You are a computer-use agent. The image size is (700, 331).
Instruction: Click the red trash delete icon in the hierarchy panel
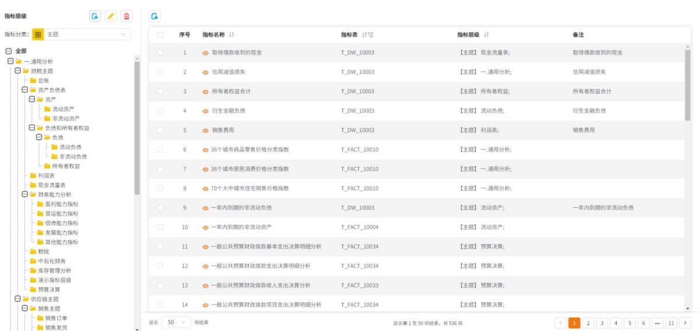click(x=127, y=16)
